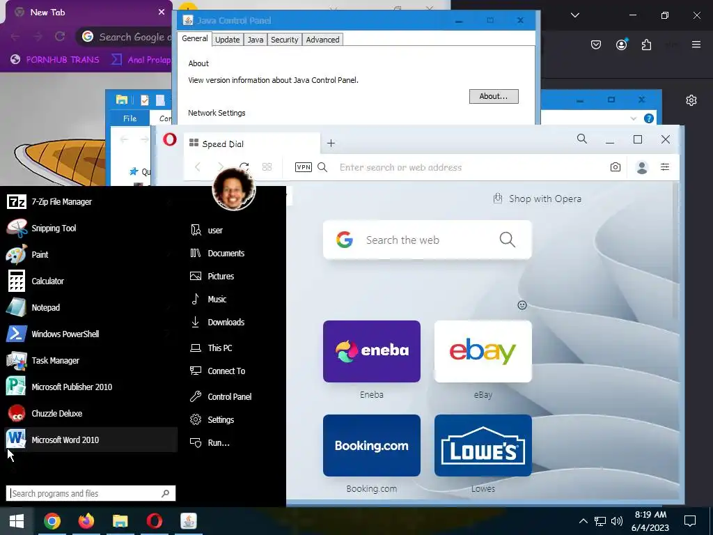
Task: Launch Chuzzle Deluxe game
Action: coord(90,413)
